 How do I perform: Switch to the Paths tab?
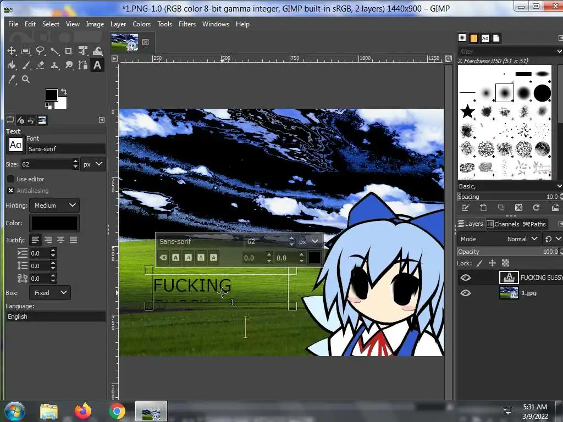pos(534,224)
